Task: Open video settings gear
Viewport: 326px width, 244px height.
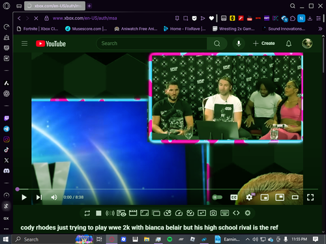Action: coord(249,197)
